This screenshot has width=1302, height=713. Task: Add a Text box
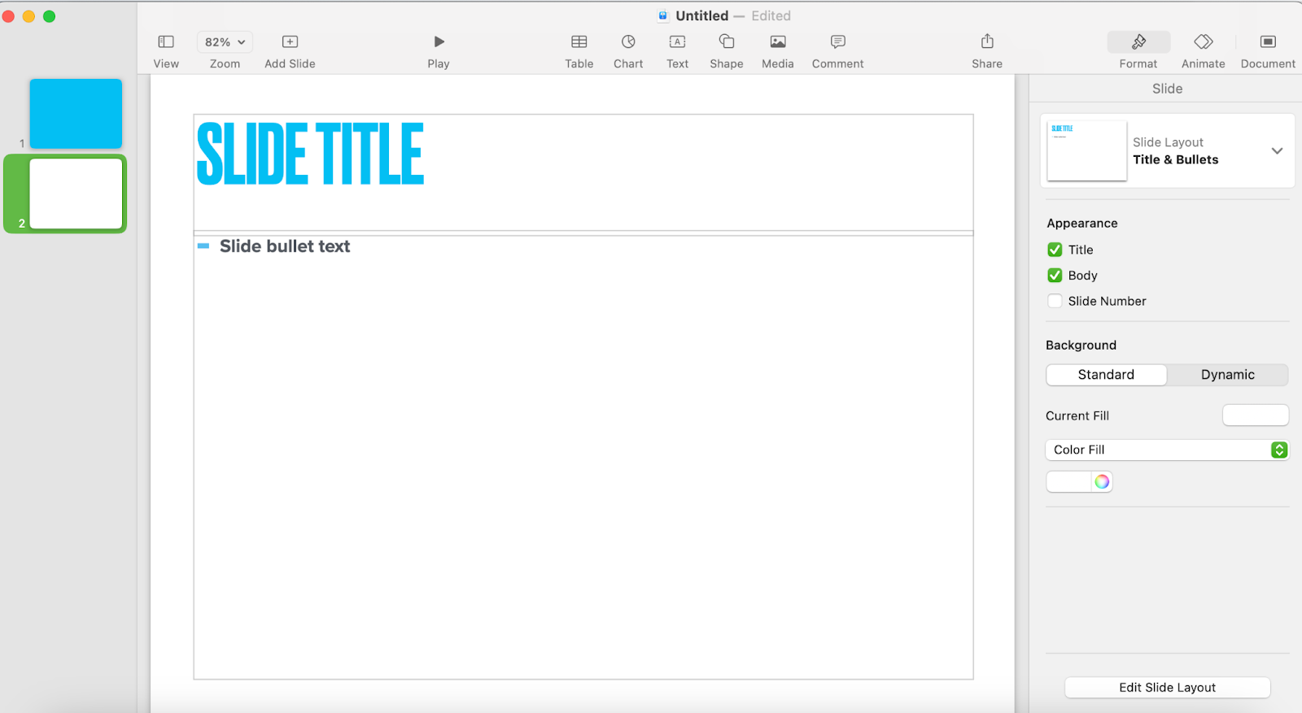(x=677, y=42)
